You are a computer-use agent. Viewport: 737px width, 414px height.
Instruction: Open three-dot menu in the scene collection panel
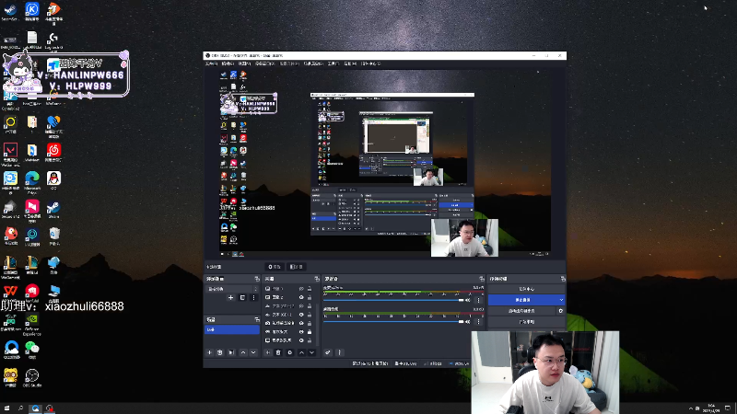coord(254,297)
